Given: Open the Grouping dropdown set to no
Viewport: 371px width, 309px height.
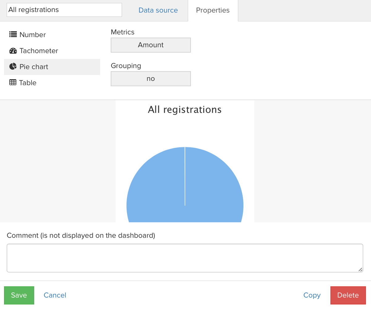Looking at the screenshot, I should [x=151, y=79].
